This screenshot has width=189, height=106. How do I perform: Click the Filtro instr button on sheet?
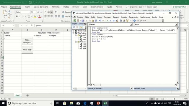[x=27, y=50]
